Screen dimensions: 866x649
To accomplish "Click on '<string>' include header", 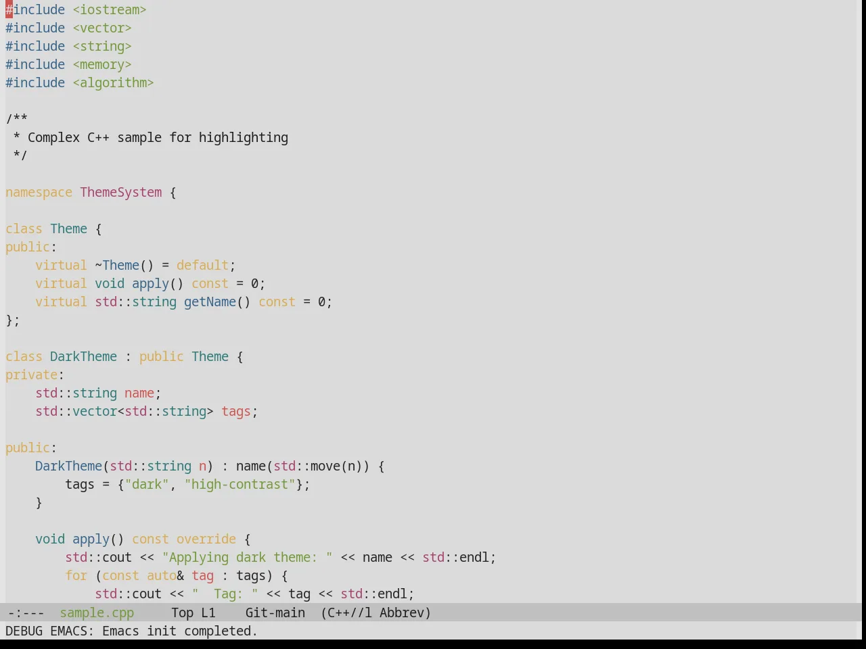I will pyautogui.click(x=102, y=46).
